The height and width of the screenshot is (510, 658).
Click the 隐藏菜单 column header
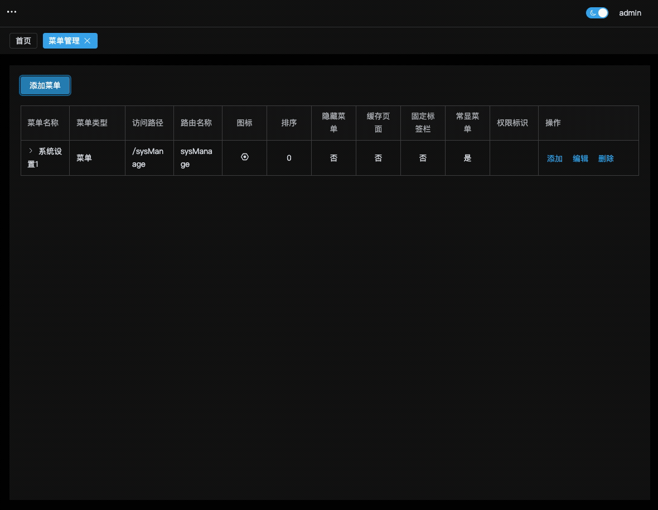pos(333,122)
